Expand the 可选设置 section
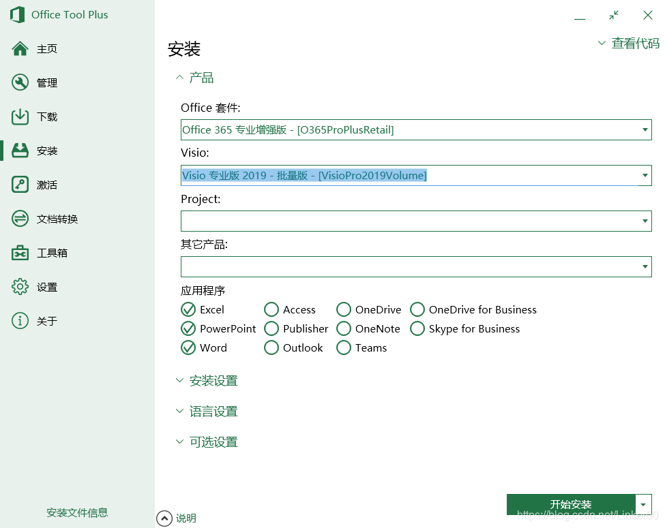This screenshot has width=665, height=528. [207, 442]
